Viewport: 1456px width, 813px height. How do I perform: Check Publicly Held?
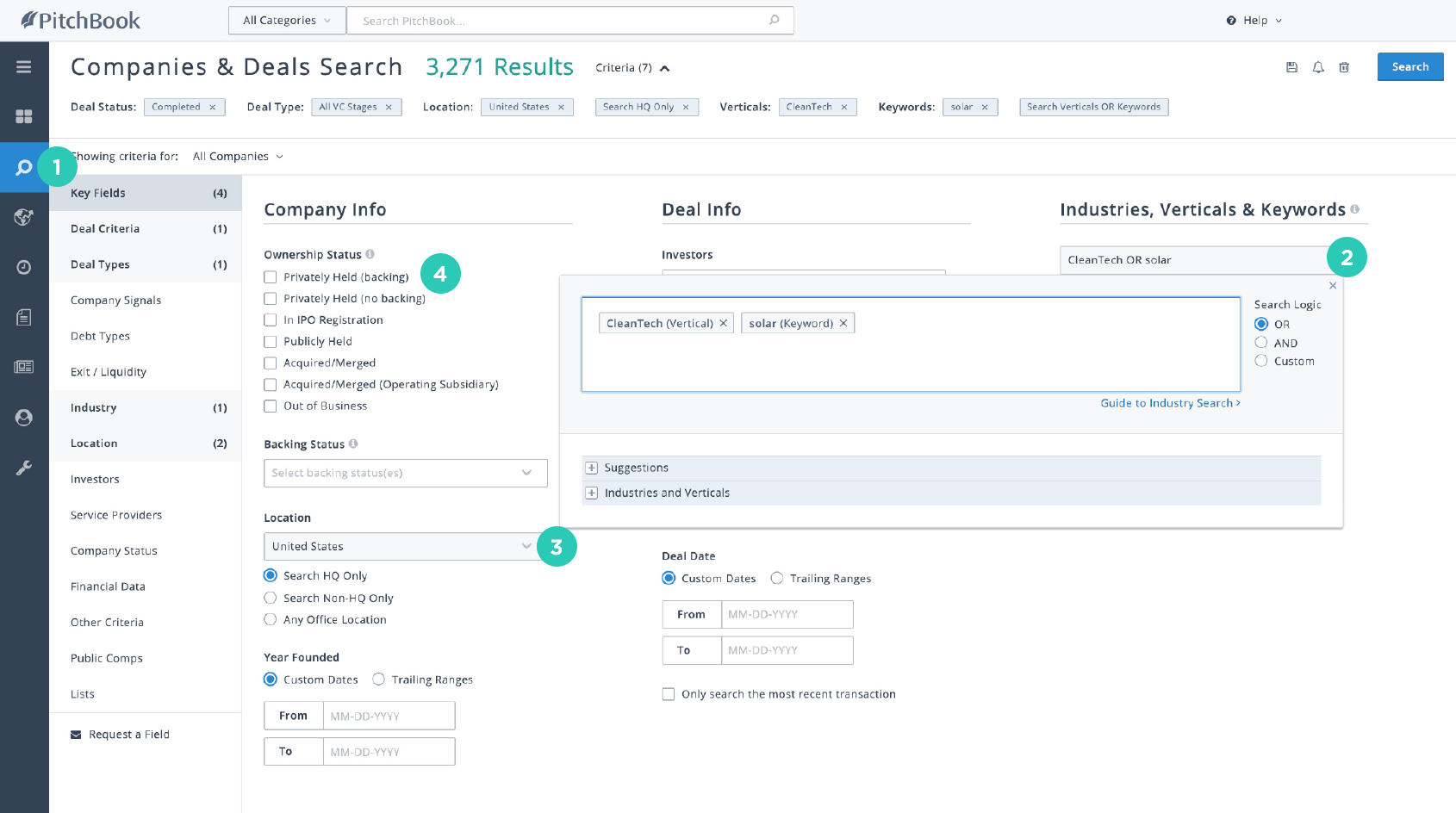pyautogui.click(x=271, y=342)
